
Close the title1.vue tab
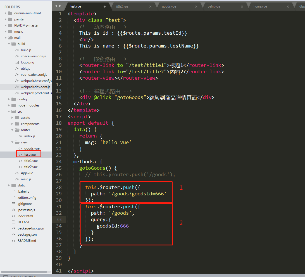coord(150,6)
